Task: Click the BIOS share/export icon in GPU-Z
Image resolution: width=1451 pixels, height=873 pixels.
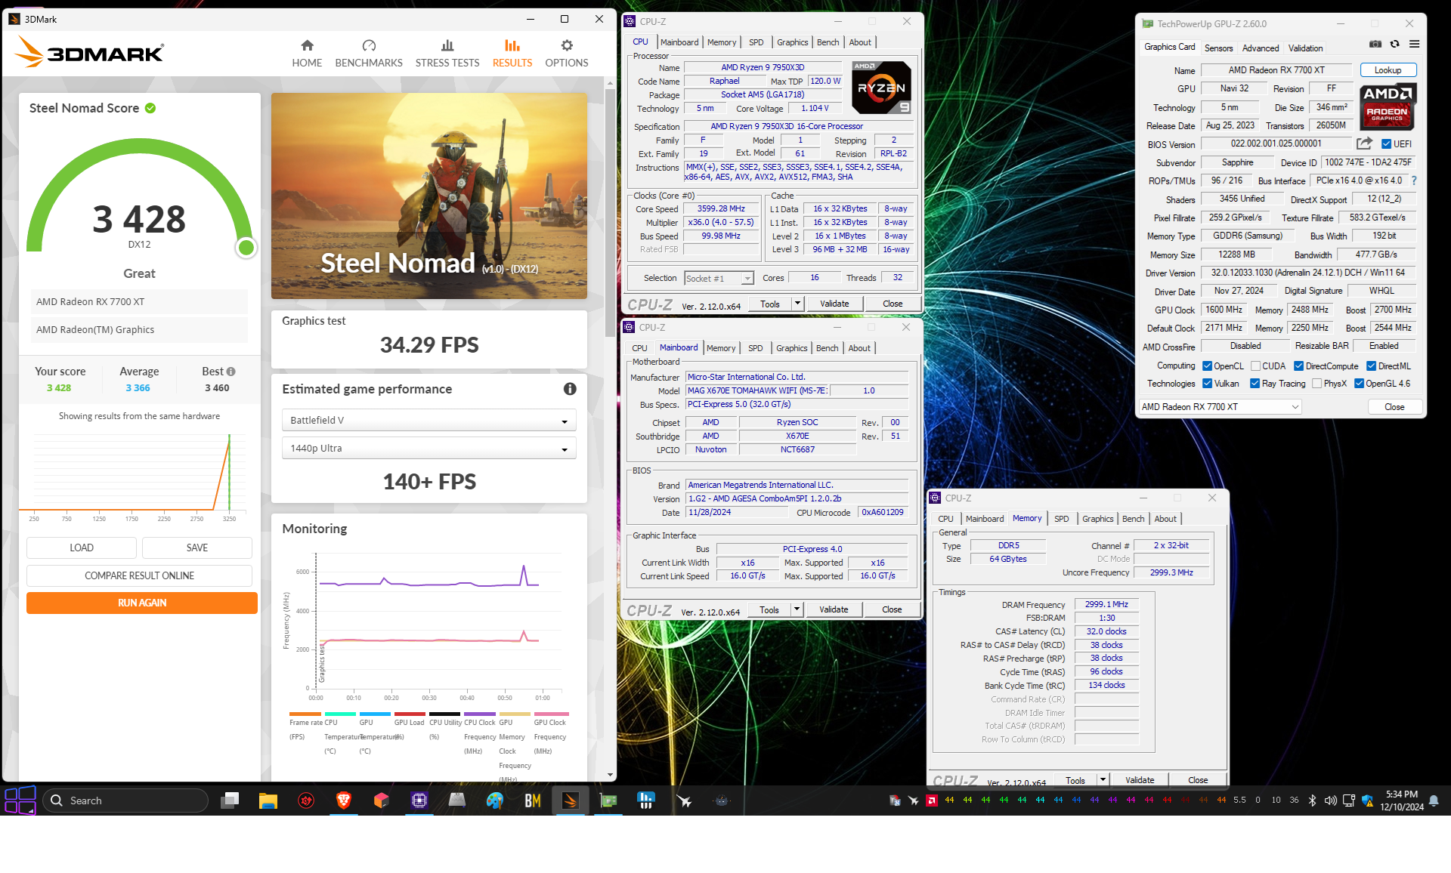Action: 1364,143
